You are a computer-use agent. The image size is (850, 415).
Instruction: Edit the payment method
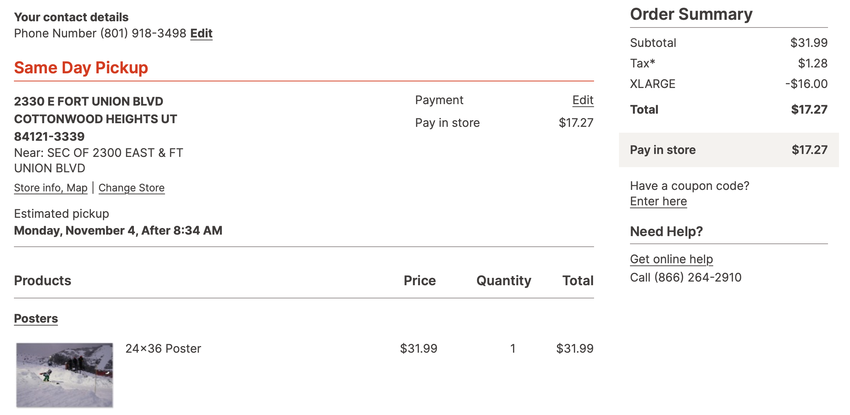point(583,100)
